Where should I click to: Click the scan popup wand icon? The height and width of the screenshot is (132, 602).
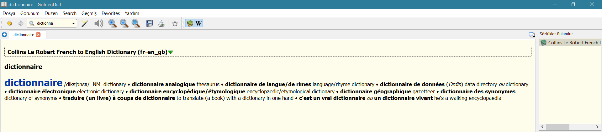click(85, 23)
